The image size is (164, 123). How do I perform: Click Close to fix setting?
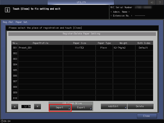147,116
